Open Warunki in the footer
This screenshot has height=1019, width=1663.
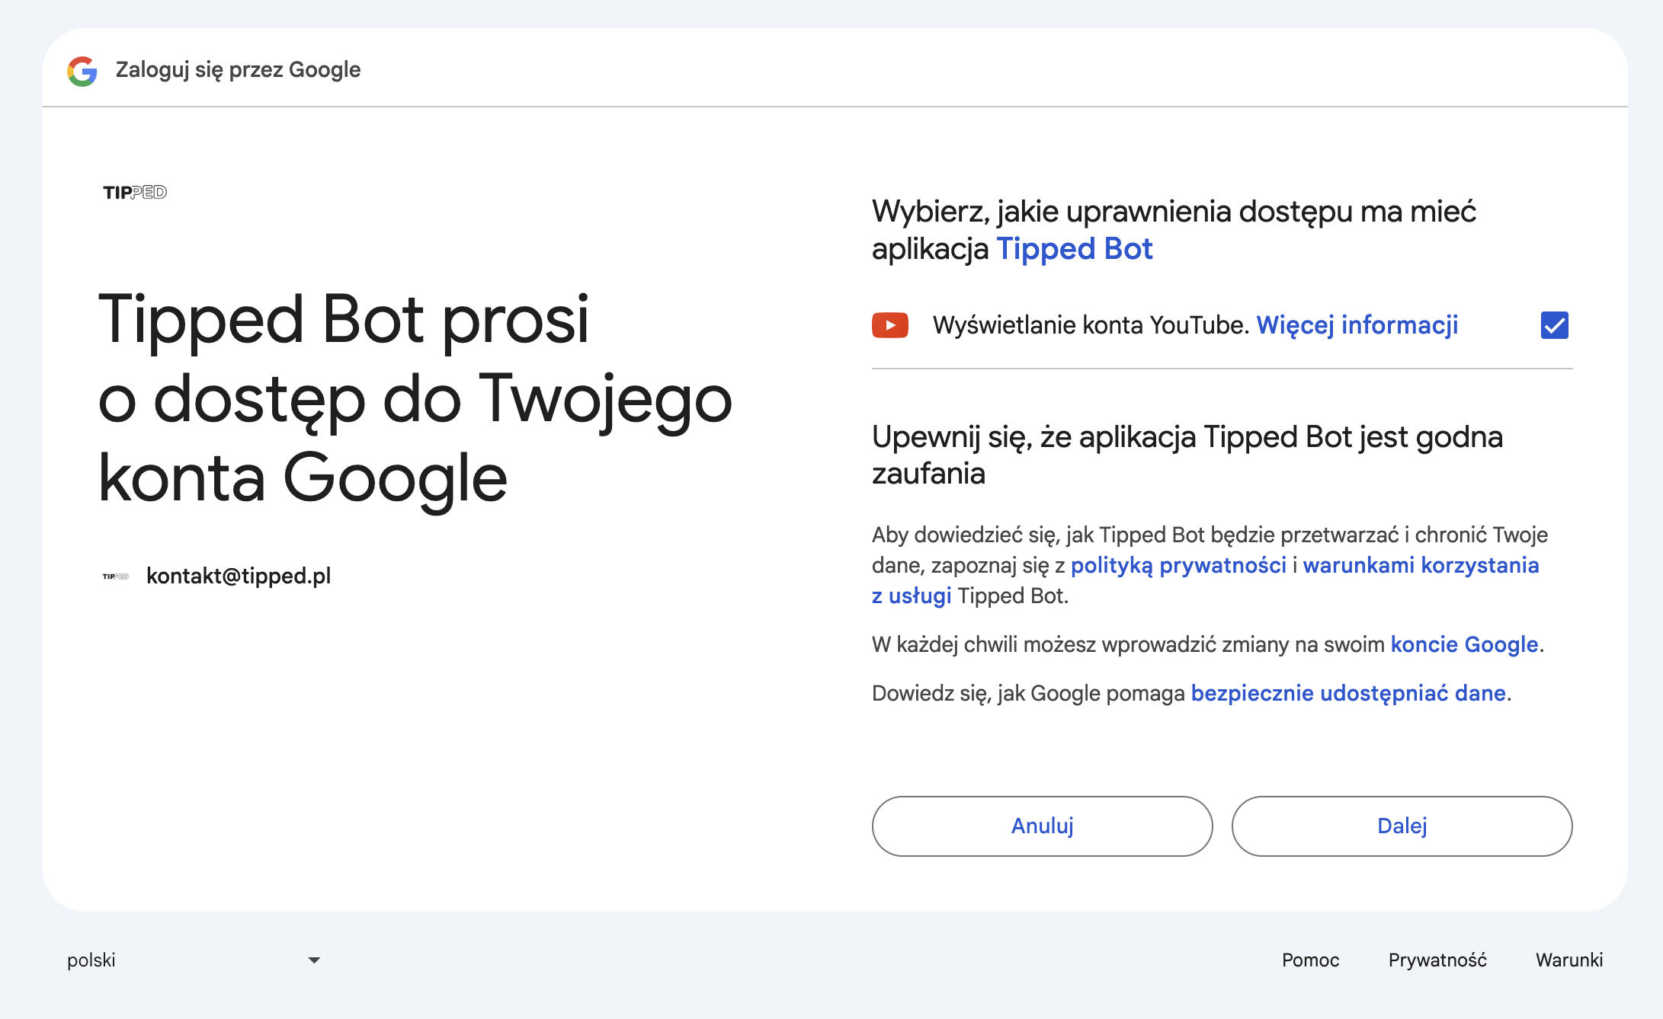coord(1569,960)
